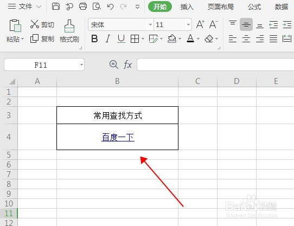Screen dimensions: 294x226
Task: Open clipboard dialog launcher
Action: (x=81, y=48)
